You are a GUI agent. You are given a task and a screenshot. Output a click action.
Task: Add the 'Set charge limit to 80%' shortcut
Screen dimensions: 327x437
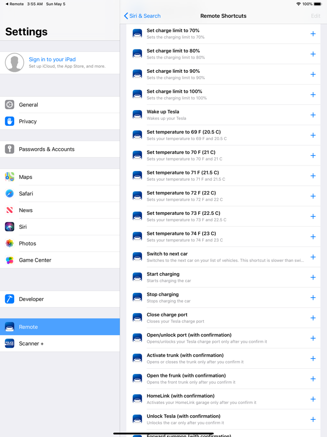point(313,54)
